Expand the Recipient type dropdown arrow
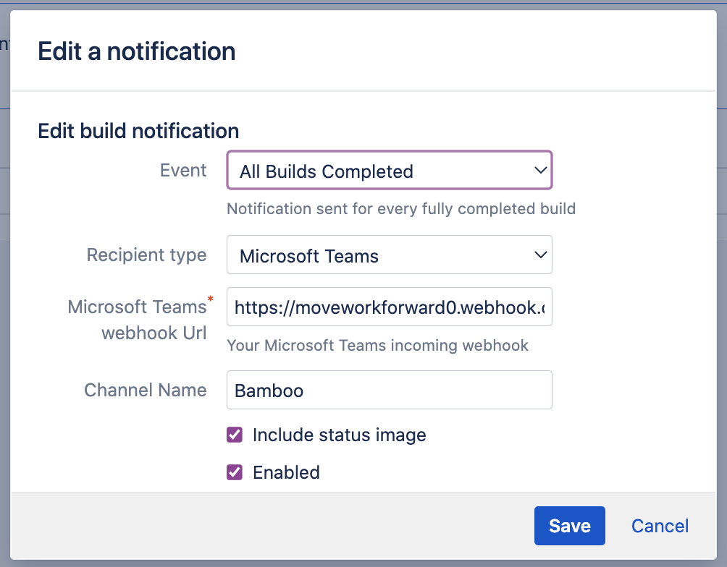Viewport: 727px width, 567px height. point(540,255)
